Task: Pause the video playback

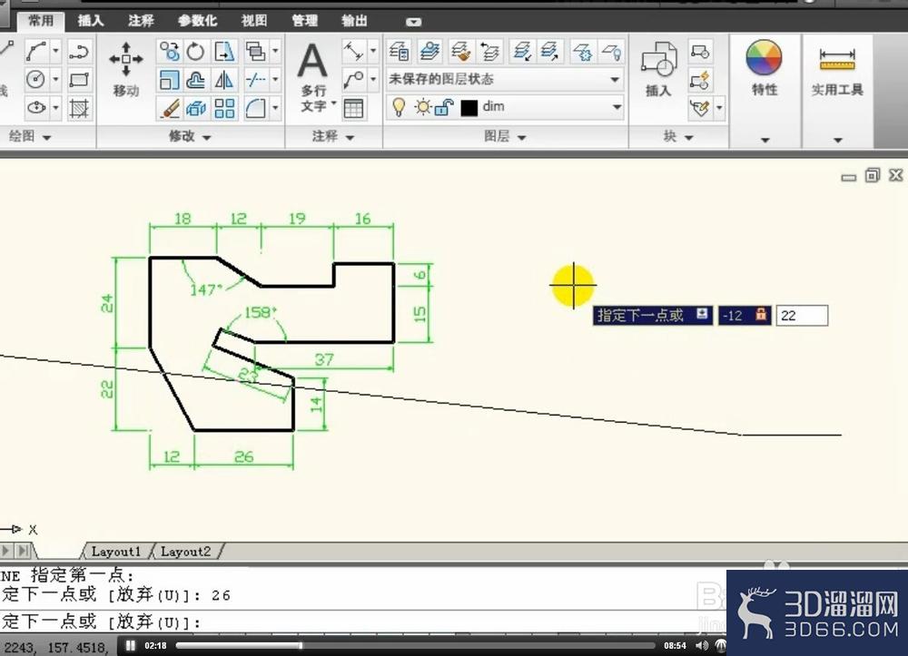Action: pyautogui.click(x=130, y=645)
